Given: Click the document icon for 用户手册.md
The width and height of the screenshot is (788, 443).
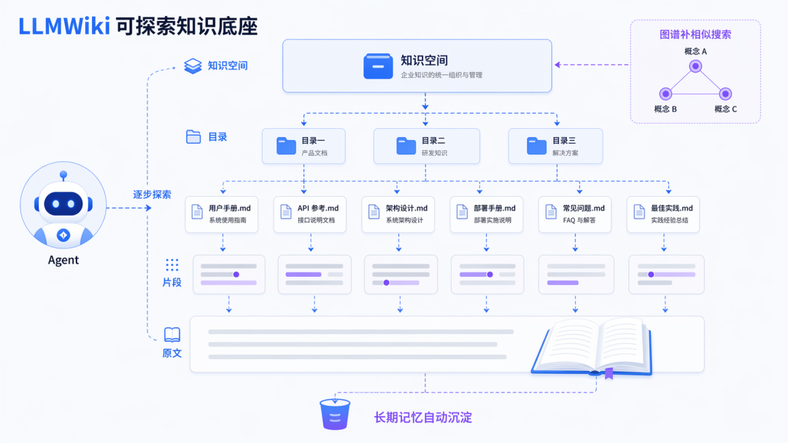Looking at the screenshot, I should coord(198,212).
